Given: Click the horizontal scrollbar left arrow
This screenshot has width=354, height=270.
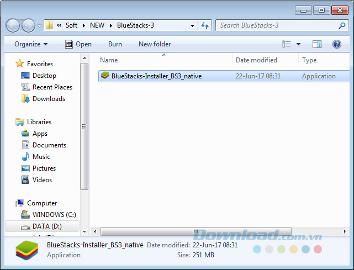Looking at the screenshot, I should tap(95, 231).
